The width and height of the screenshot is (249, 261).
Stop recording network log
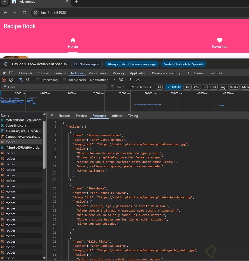[4, 80]
